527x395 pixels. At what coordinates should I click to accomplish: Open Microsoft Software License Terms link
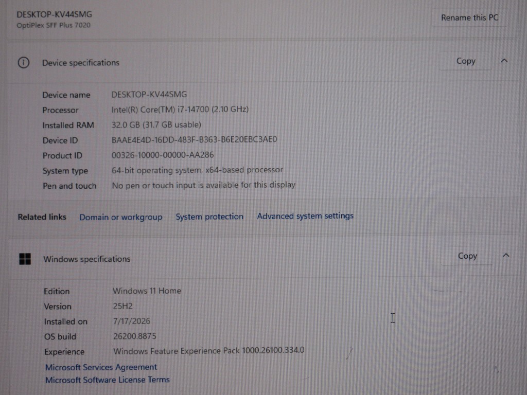[108, 380]
